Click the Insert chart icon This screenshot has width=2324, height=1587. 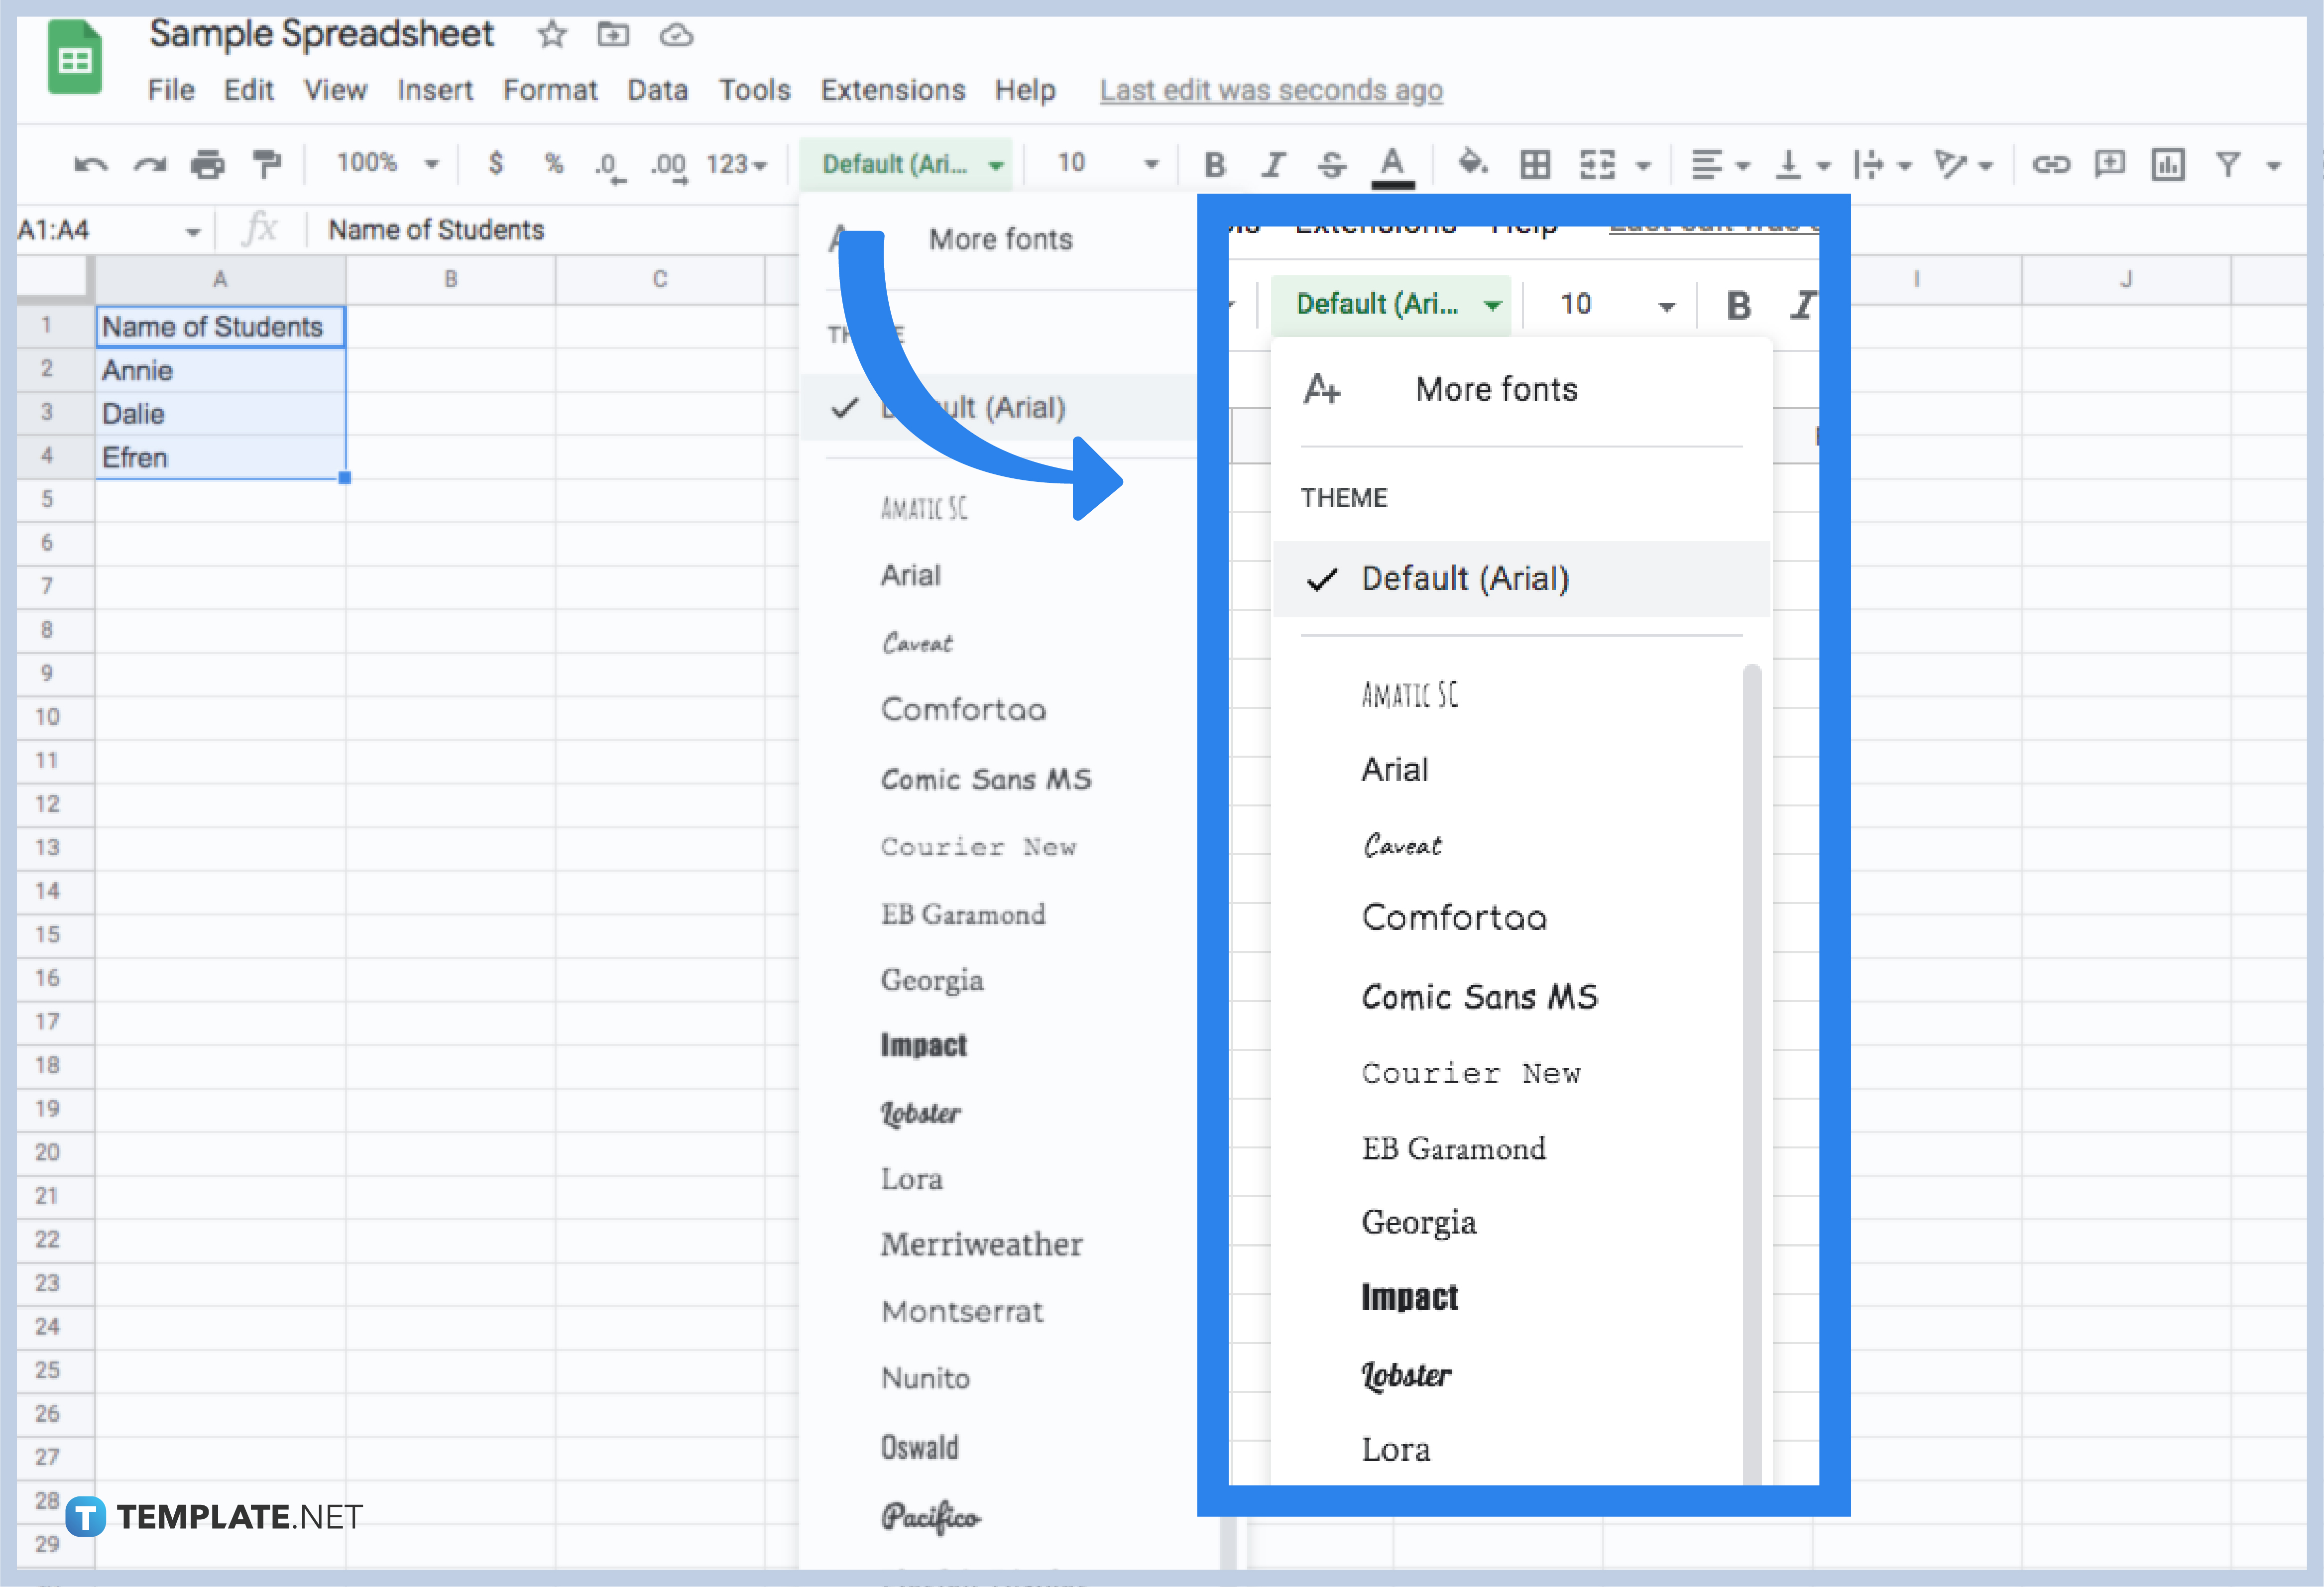click(2168, 164)
